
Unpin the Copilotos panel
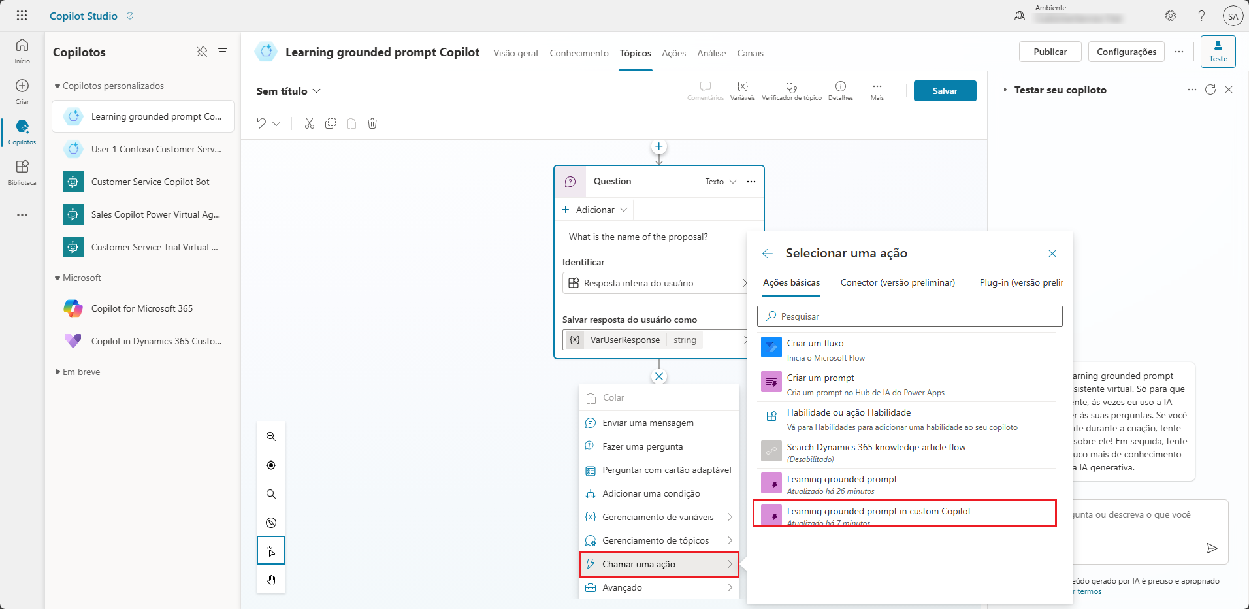pyautogui.click(x=202, y=52)
